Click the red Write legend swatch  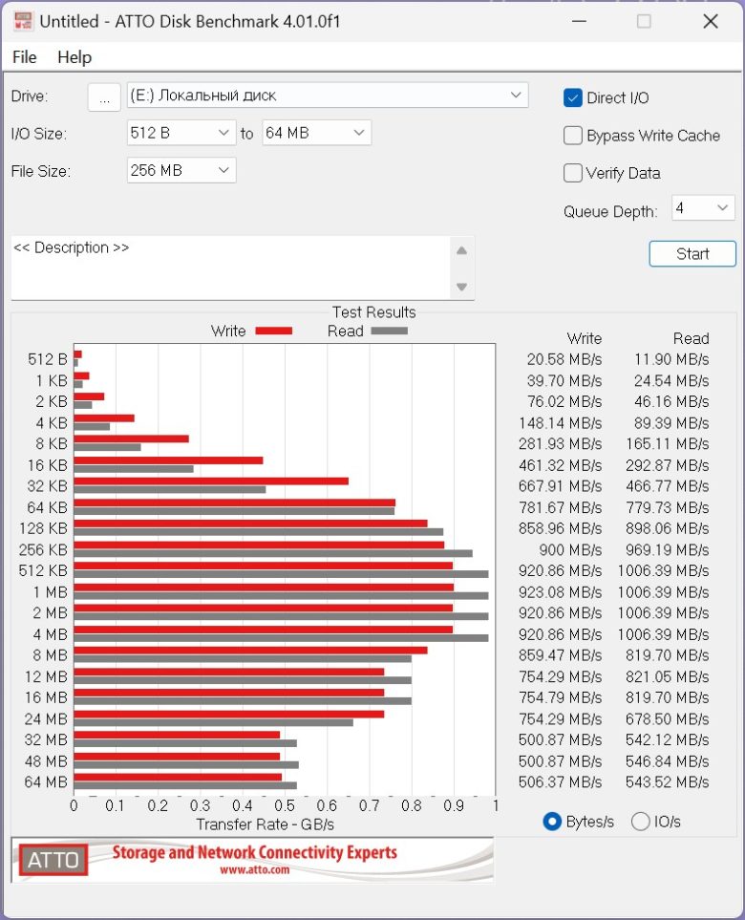pos(274,331)
